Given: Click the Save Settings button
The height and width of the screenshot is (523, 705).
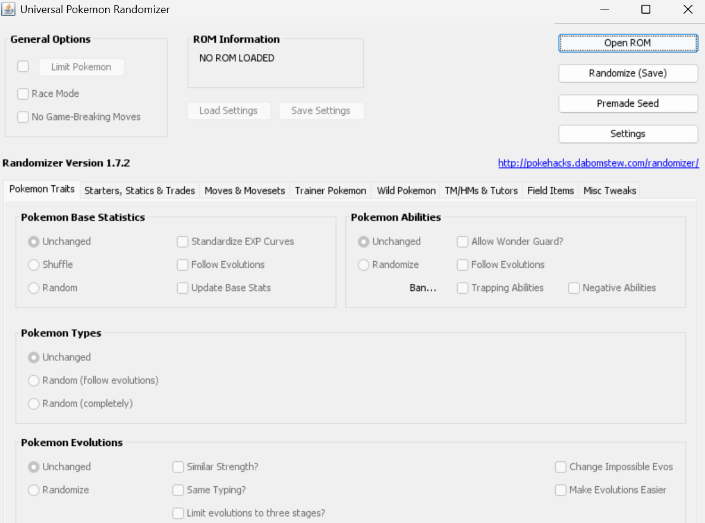Looking at the screenshot, I should tap(321, 110).
